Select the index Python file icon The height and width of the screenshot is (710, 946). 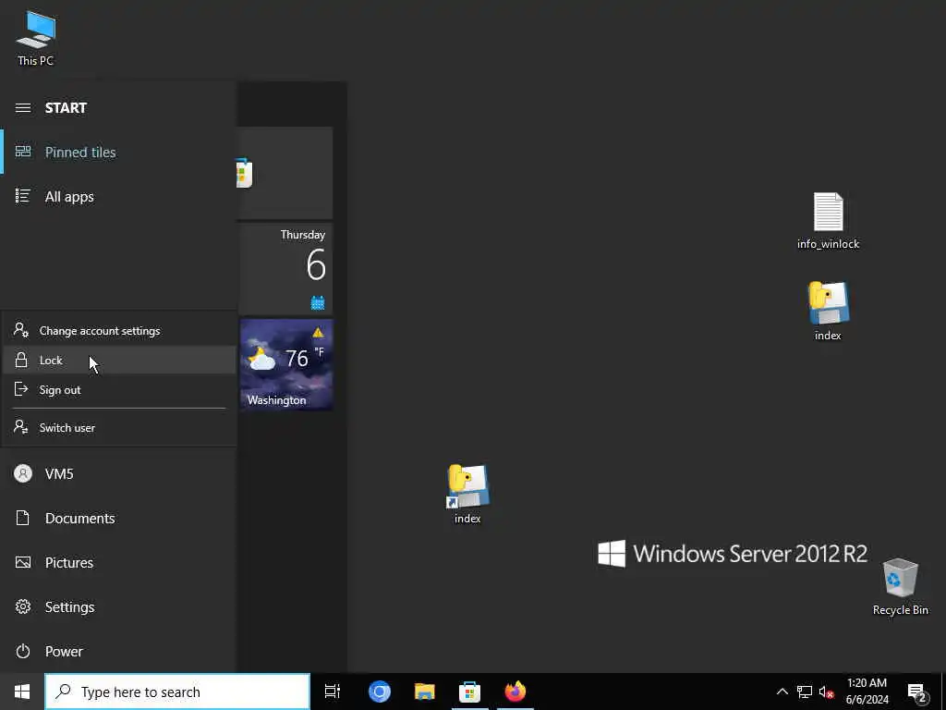tap(829, 312)
